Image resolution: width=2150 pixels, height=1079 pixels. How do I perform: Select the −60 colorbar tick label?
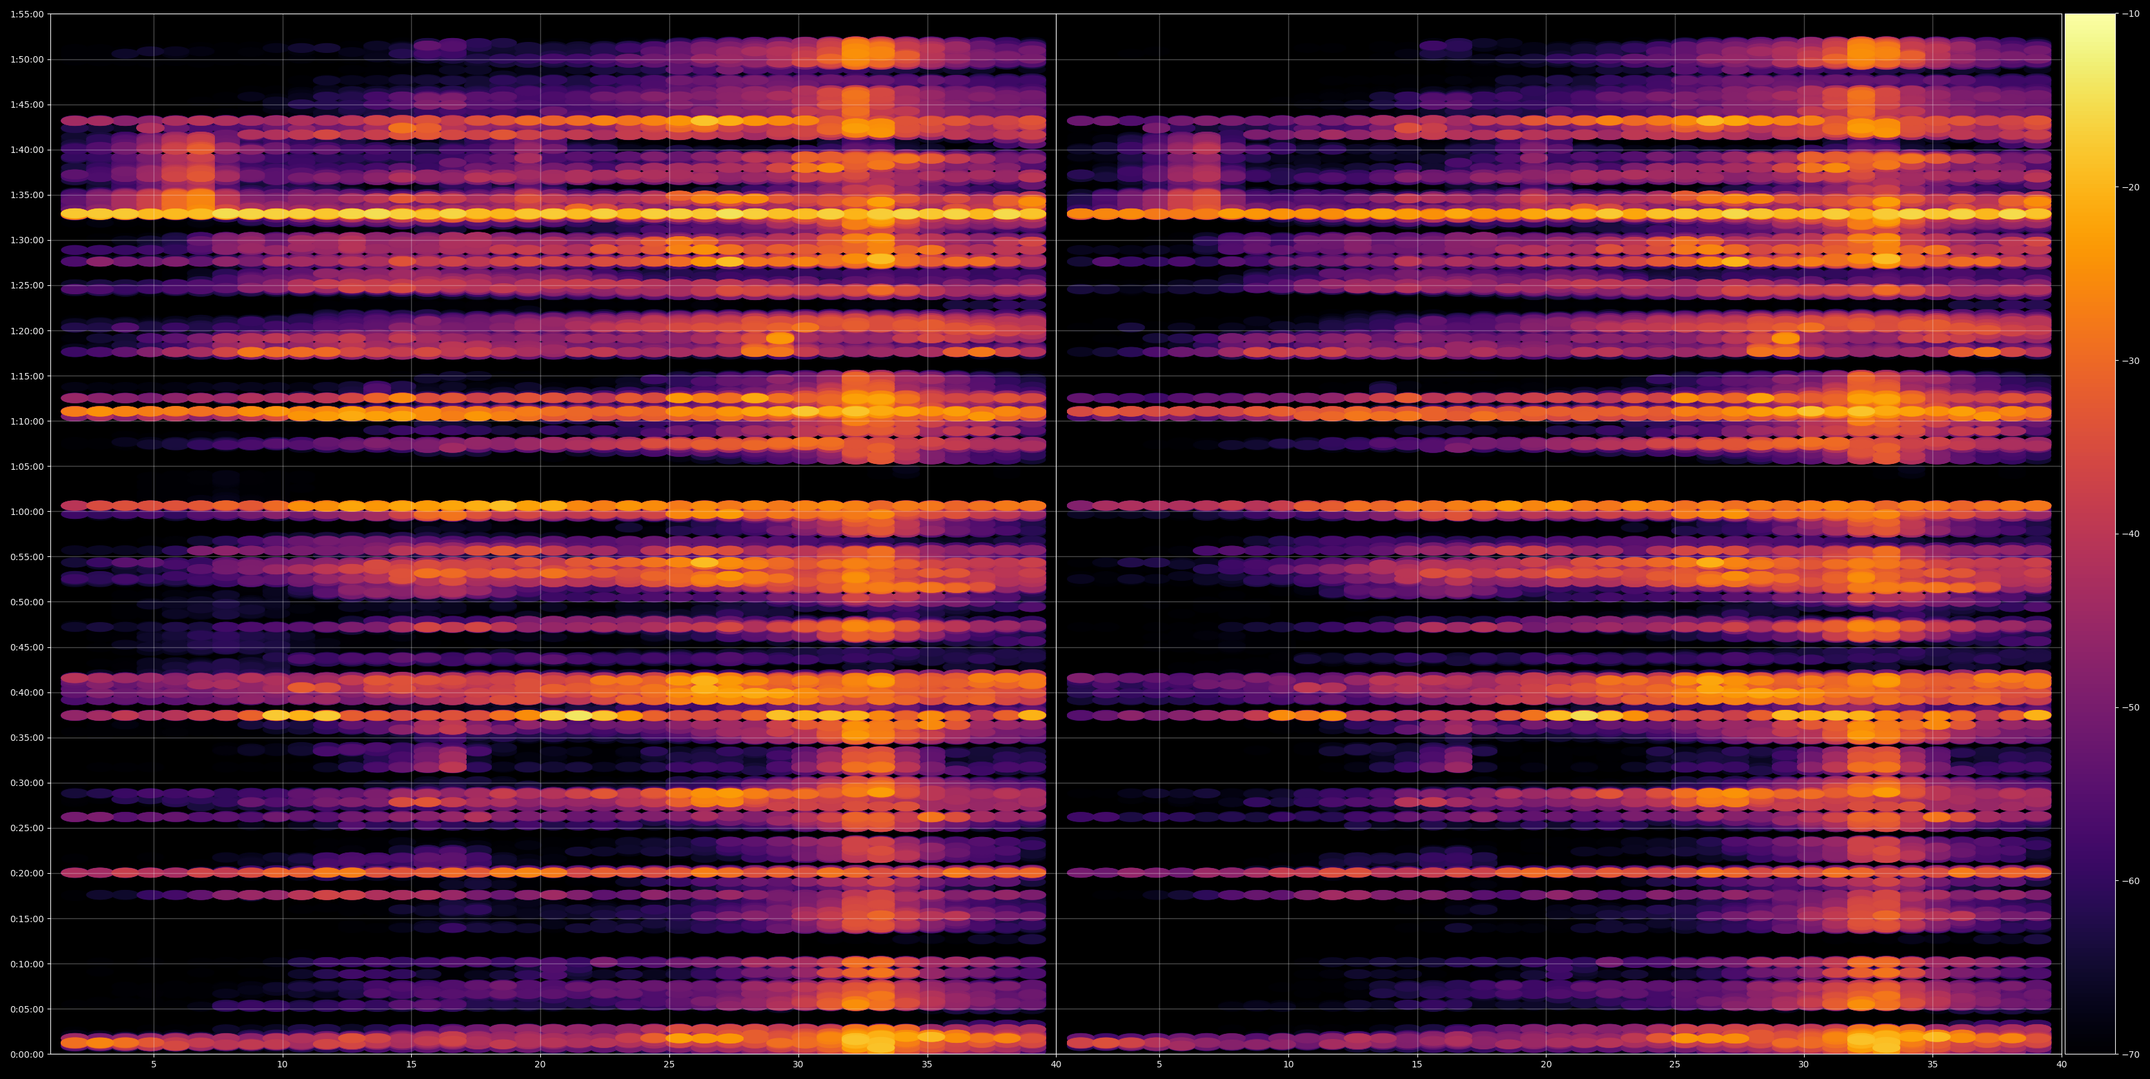(2131, 882)
